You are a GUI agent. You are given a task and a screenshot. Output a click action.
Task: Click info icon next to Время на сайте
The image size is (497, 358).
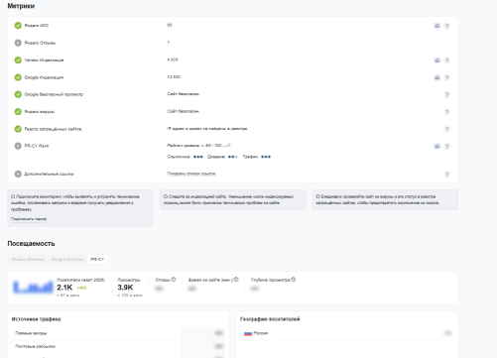[236, 280]
